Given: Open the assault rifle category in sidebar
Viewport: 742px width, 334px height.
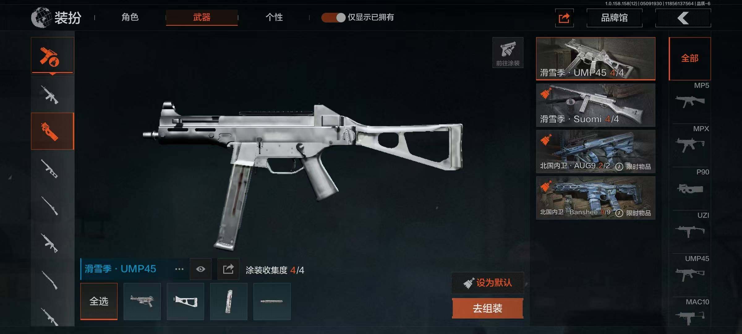Looking at the screenshot, I should click(x=50, y=95).
